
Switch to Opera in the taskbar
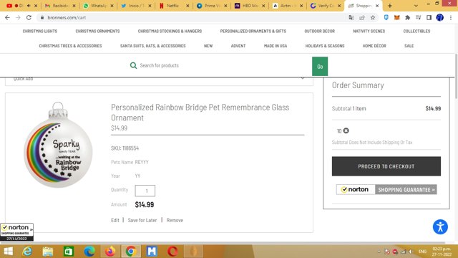coord(172,252)
